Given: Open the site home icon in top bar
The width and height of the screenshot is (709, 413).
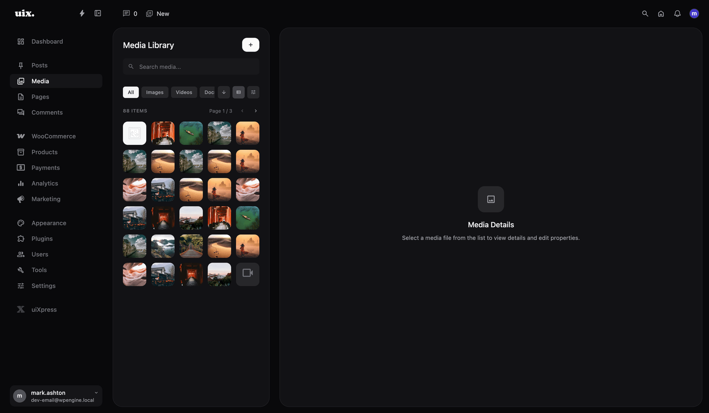Looking at the screenshot, I should pos(661,13).
